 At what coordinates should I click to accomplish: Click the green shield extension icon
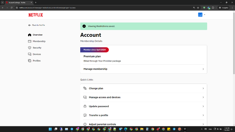tap(204, 8)
